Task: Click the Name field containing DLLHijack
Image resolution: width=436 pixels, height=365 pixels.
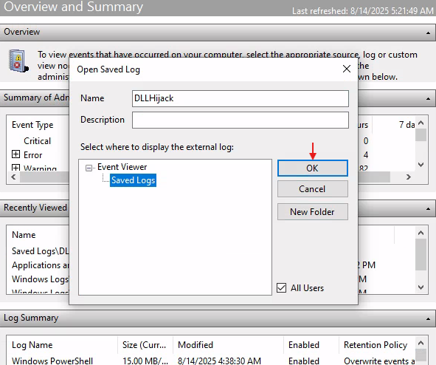Action: click(241, 98)
